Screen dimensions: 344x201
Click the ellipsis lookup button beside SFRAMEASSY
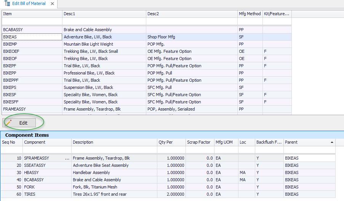(x=67, y=158)
